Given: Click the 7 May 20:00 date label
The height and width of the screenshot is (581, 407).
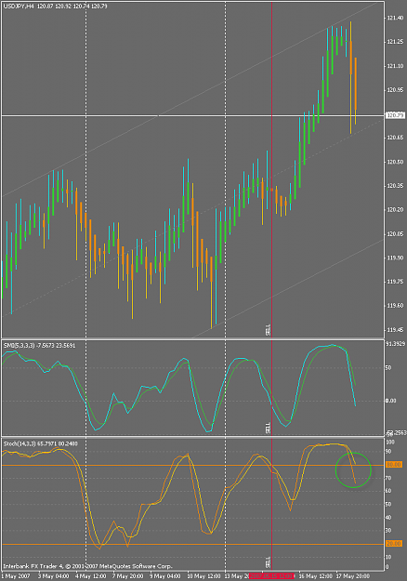Looking at the screenshot, I should point(127,576).
